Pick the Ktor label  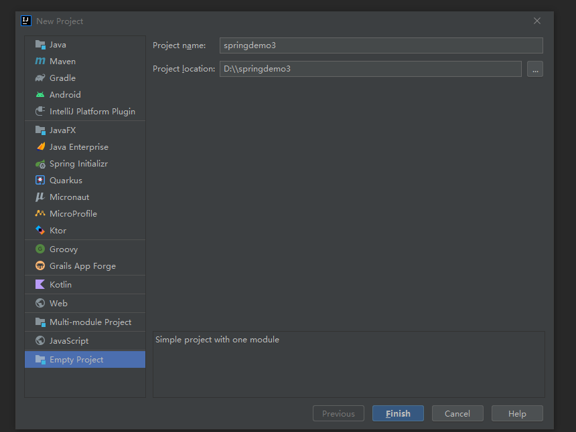58,230
